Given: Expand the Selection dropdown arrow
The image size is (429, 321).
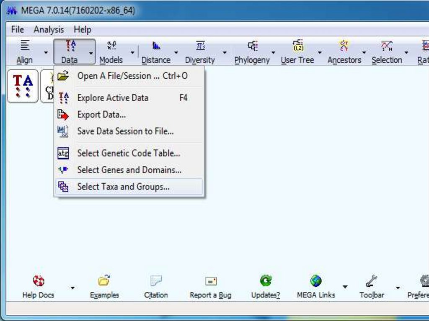Looking at the screenshot, I should pyautogui.click(x=406, y=52).
